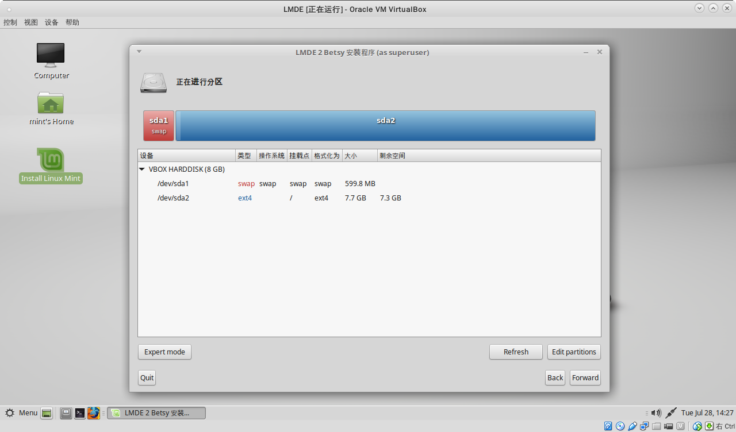The image size is (736, 432).
Task: Click the VirtualBox network adapters status icon
Action: [x=645, y=426]
